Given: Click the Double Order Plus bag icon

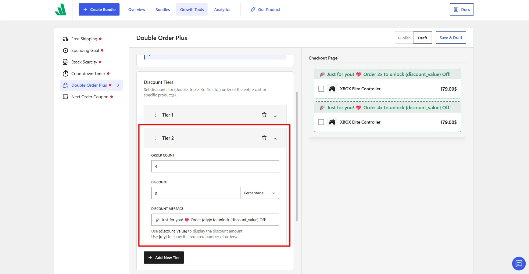Looking at the screenshot, I should tap(66, 85).
